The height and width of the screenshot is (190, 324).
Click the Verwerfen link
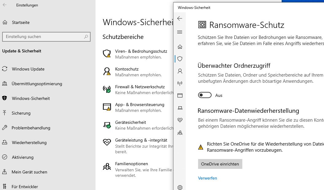(208, 178)
